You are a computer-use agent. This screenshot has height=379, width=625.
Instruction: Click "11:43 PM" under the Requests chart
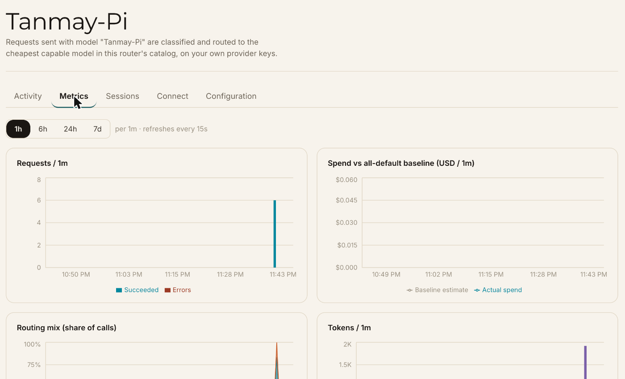283,274
